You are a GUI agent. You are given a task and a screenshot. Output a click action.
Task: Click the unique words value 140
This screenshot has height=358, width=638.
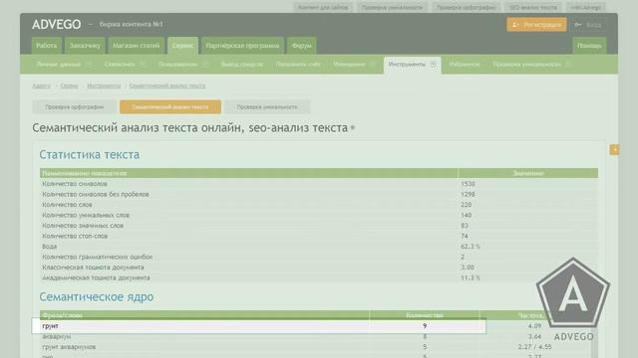tap(467, 215)
